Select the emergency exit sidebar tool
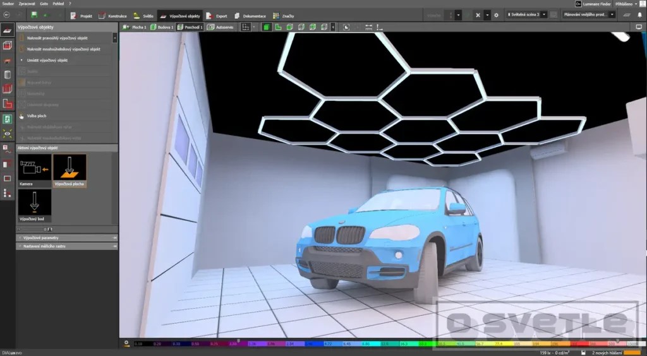Viewport: 647px width, 356px height. 7,119
